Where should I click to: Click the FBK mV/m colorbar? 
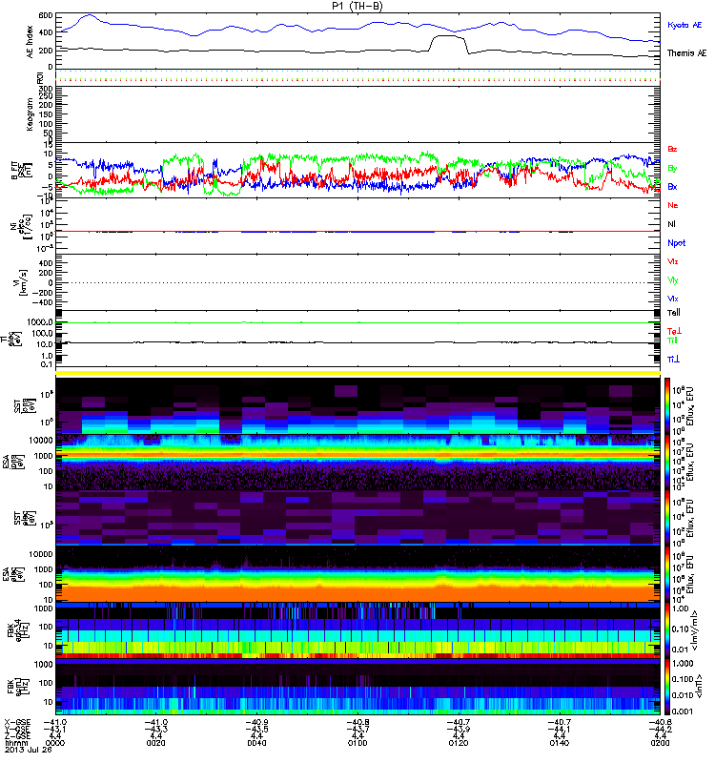[x=667, y=630]
